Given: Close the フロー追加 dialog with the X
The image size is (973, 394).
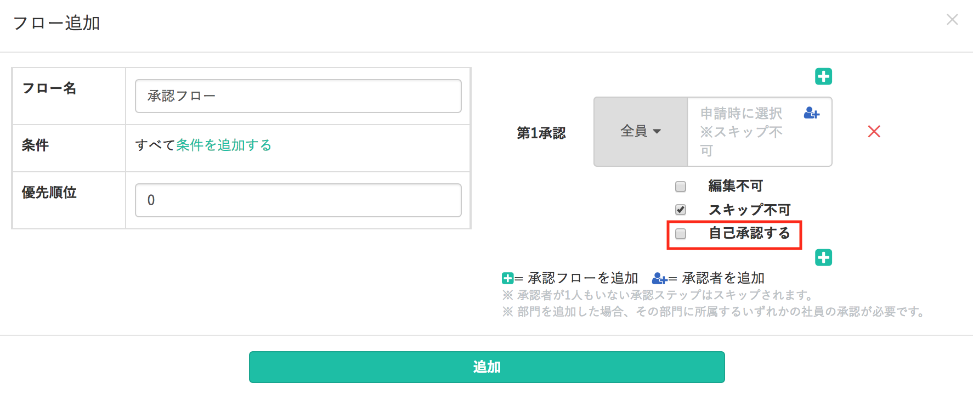Looking at the screenshot, I should [x=952, y=20].
